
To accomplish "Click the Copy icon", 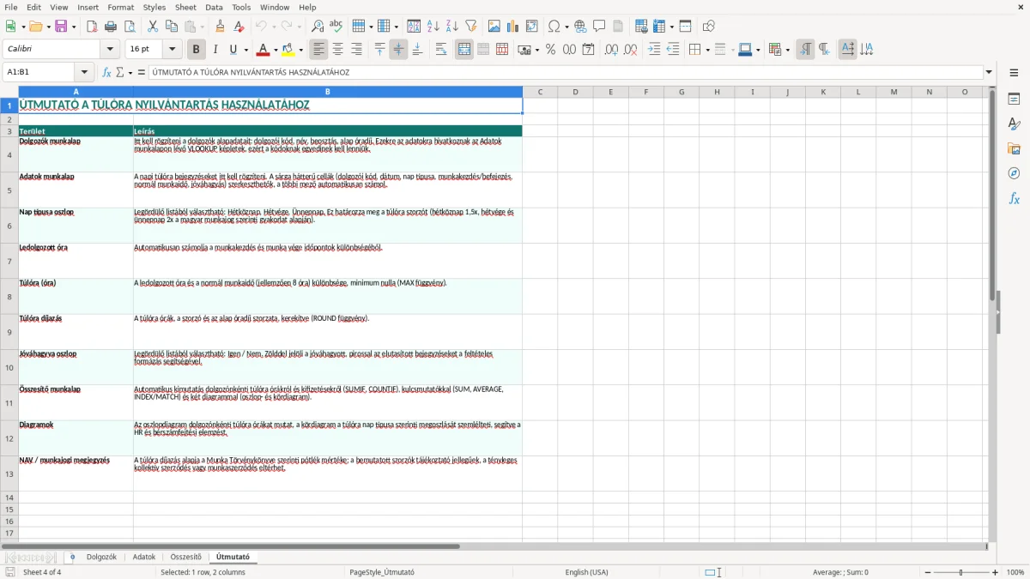I will (x=171, y=27).
